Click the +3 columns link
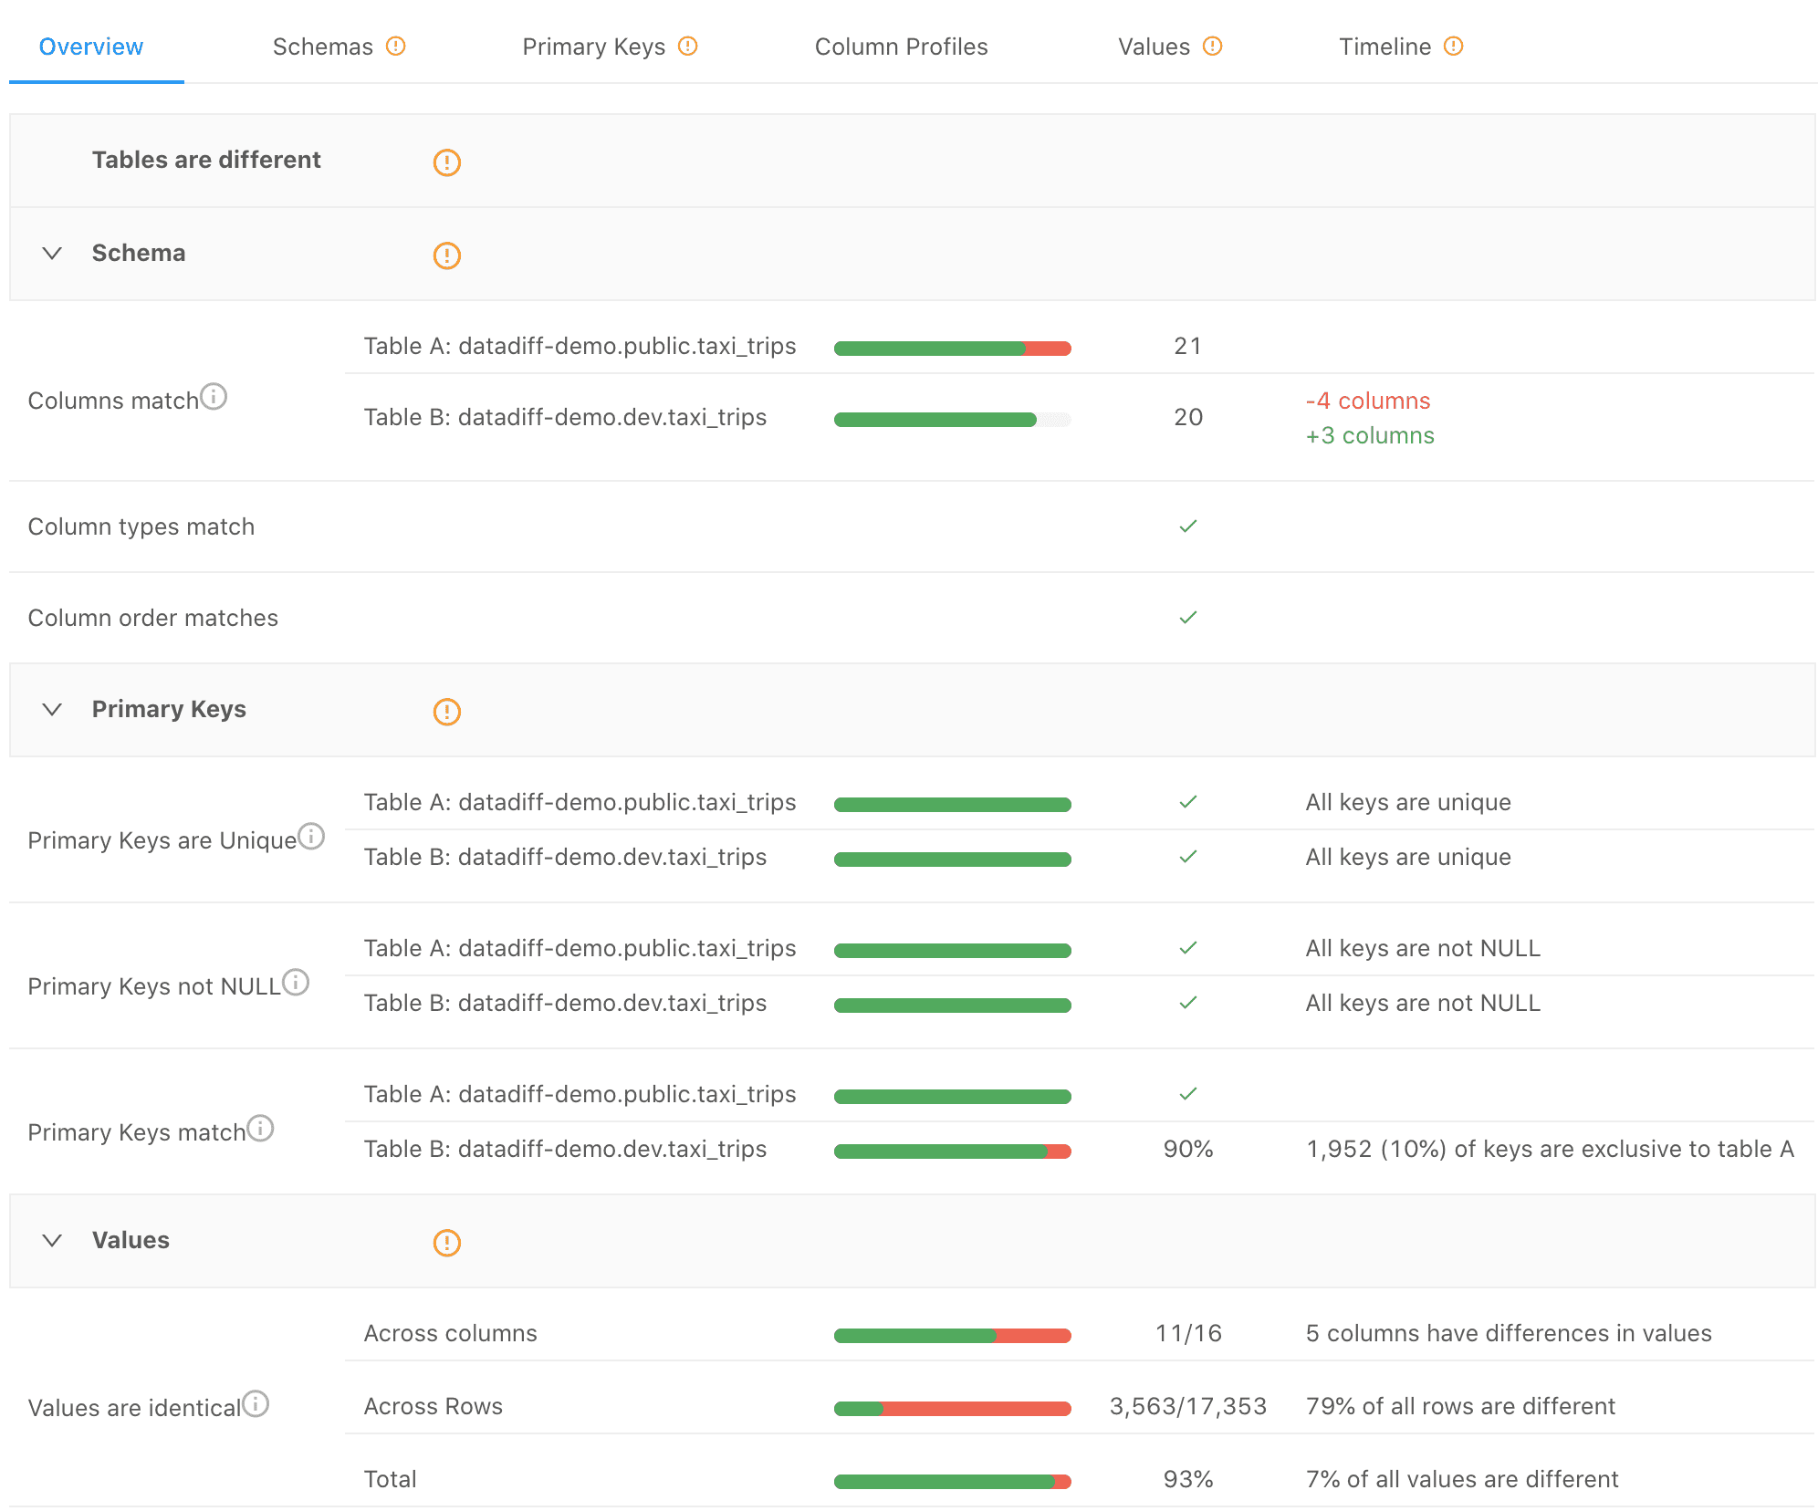The height and width of the screenshot is (1511, 1818). point(1369,435)
